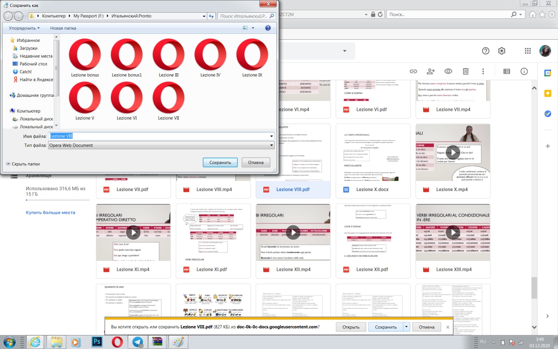Open Telegram from the taskbar
Screen dimensions: 558x349
(138, 342)
